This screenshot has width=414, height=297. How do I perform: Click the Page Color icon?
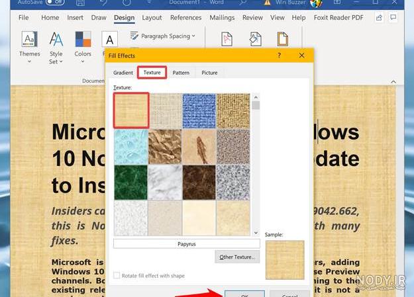pos(255,39)
